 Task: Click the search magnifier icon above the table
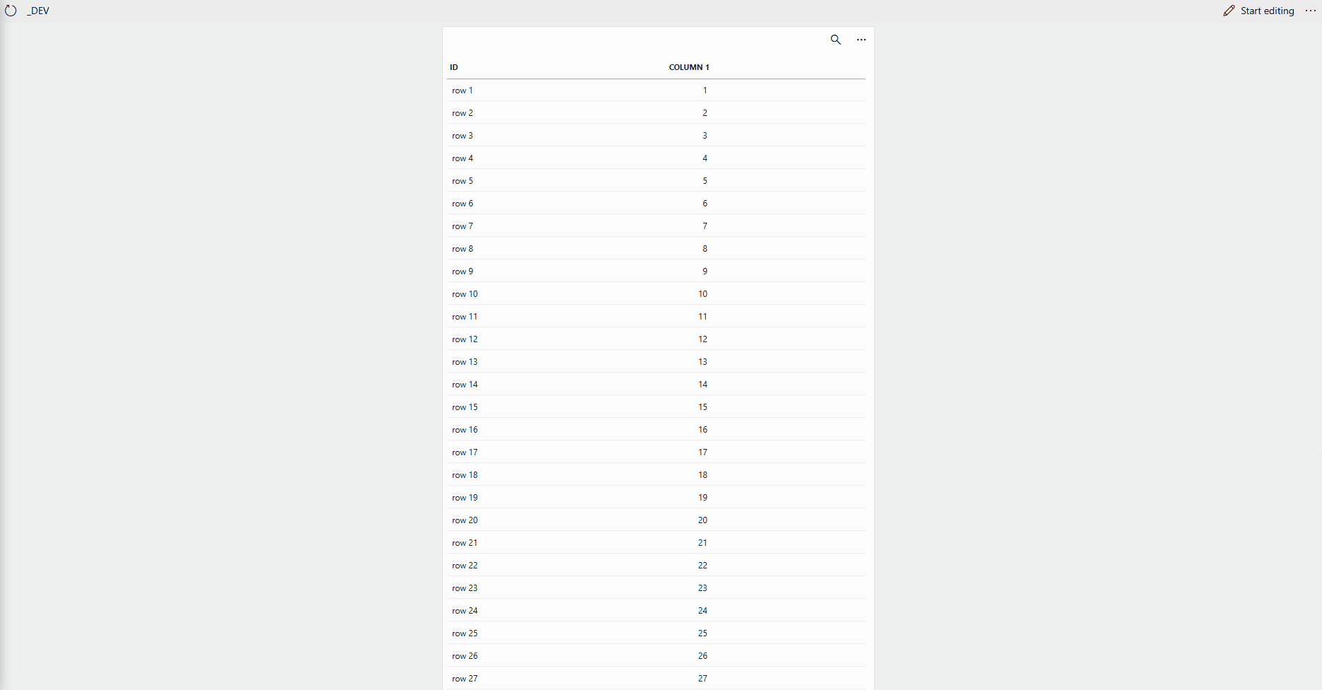pos(835,40)
